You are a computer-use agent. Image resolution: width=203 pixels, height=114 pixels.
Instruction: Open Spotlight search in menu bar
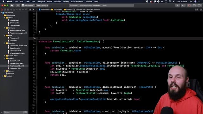[x=191, y=1]
